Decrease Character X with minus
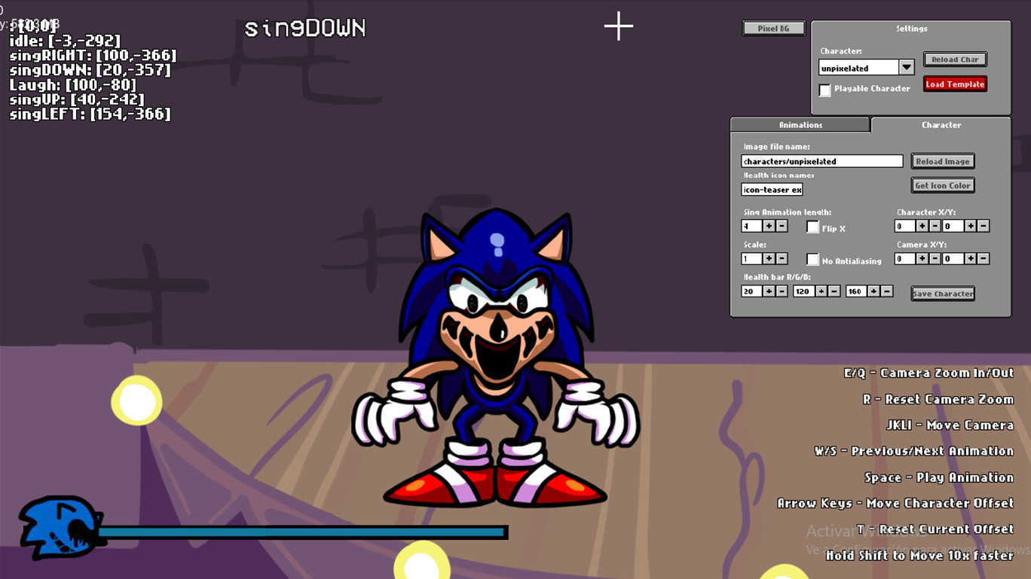The width and height of the screenshot is (1031, 579). tap(935, 226)
